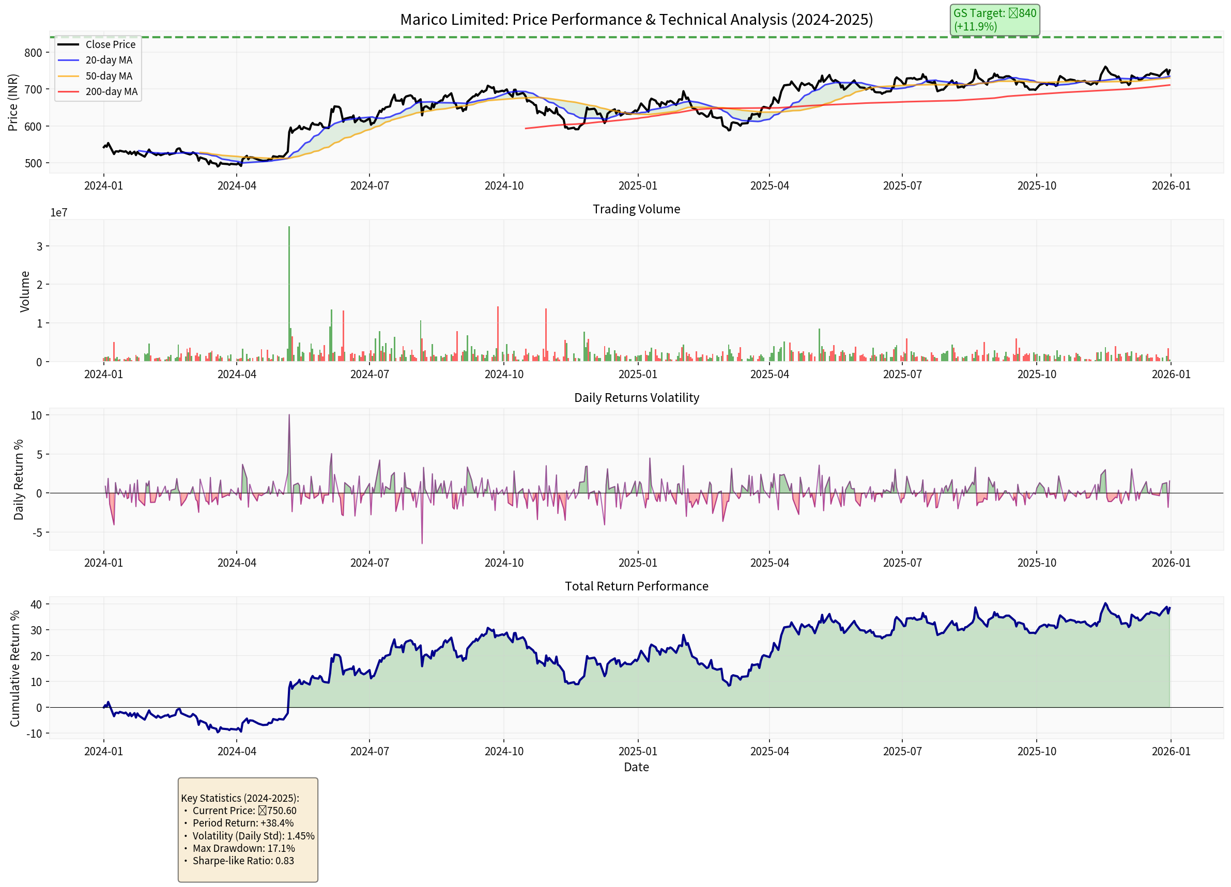
Task: Click the Cumulative Return % axis label
Action: click(x=14, y=668)
